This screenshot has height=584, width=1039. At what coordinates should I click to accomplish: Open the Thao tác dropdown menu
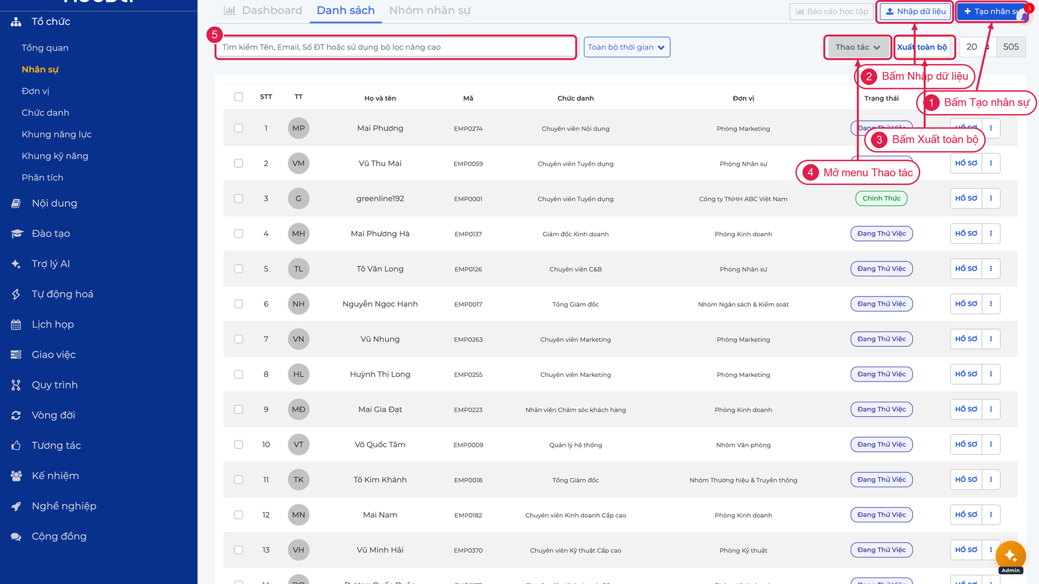click(x=857, y=47)
